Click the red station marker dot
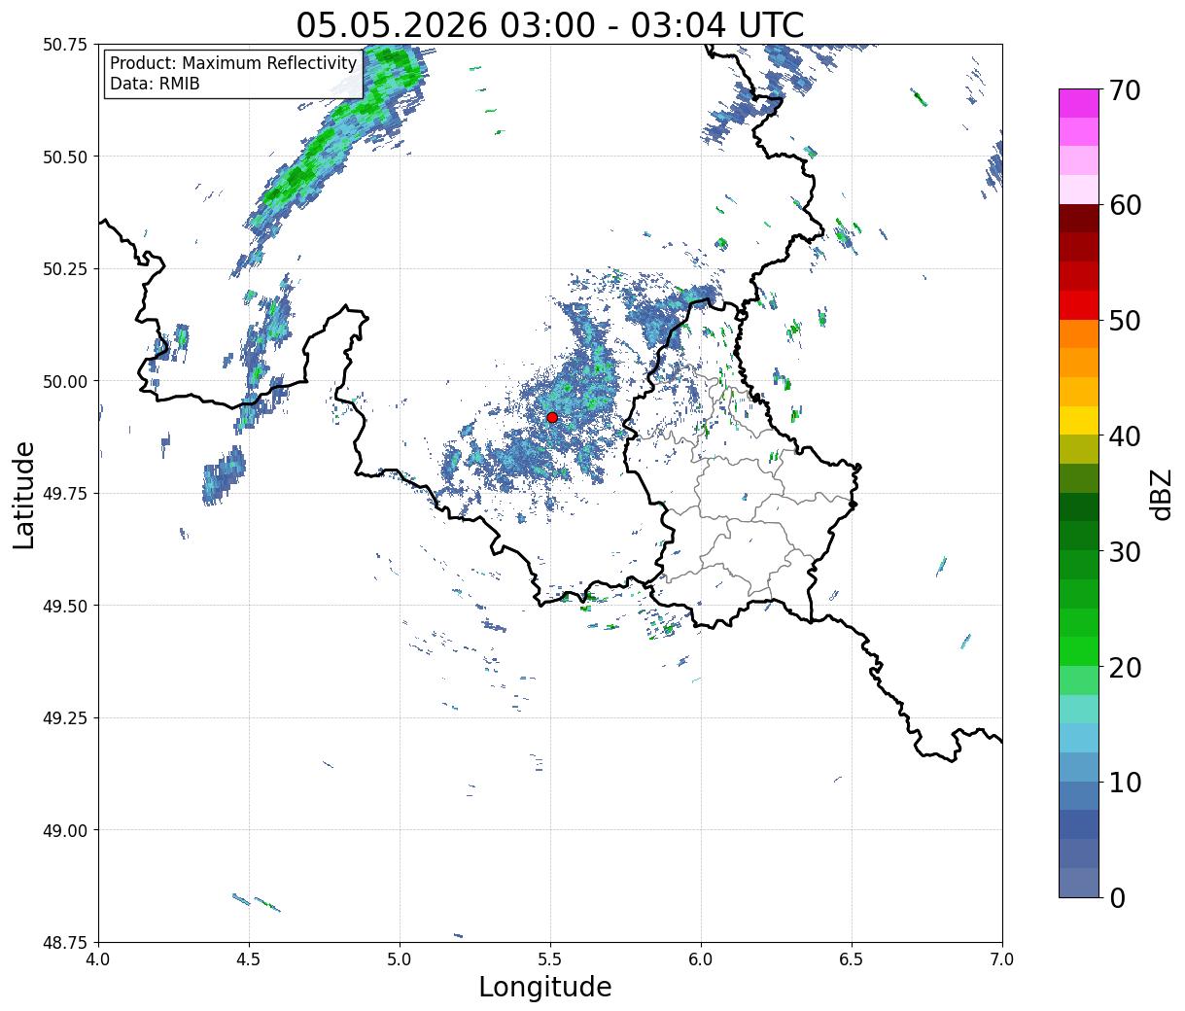 tap(552, 417)
